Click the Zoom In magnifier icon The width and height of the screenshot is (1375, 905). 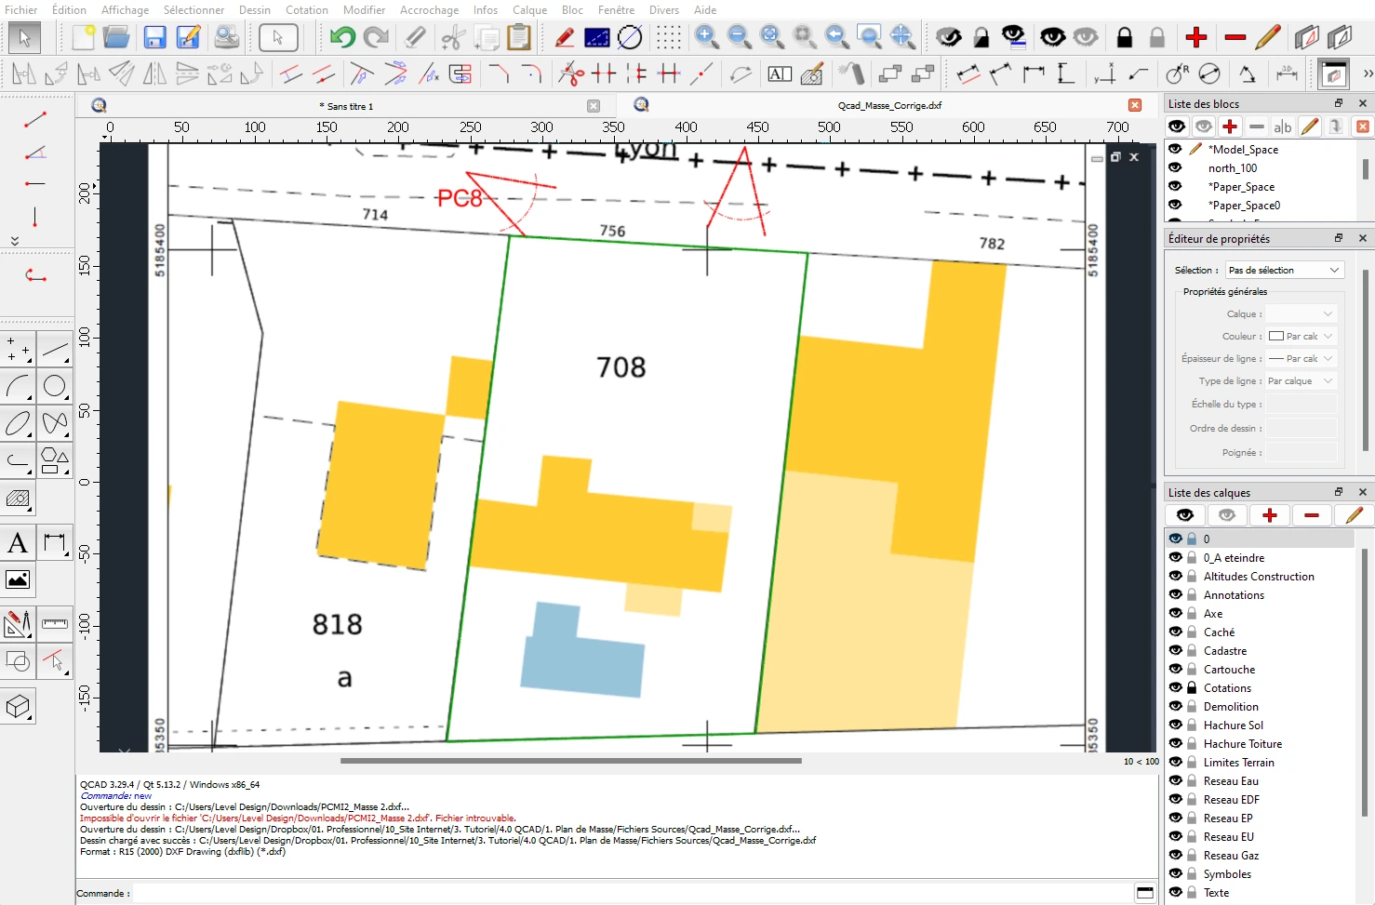tap(707, 37)
